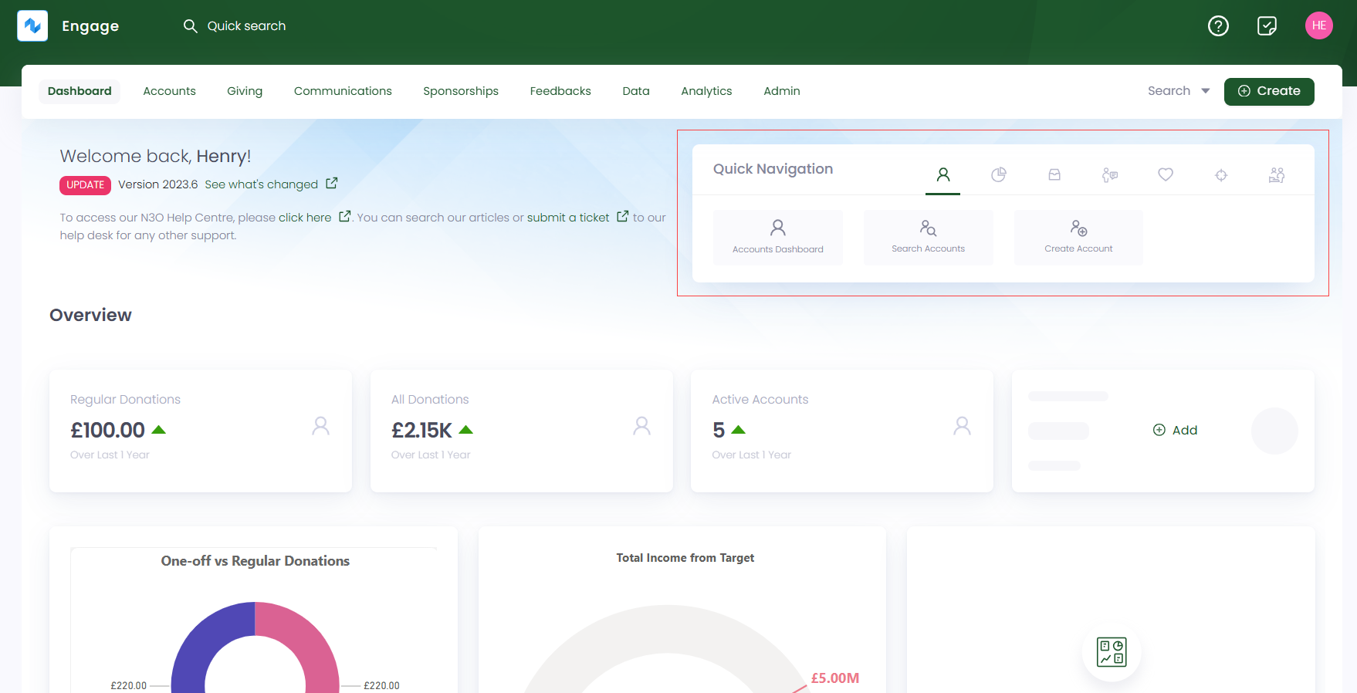Select the person with speech bubble tab
1357x693 pixels.
click(x=1110, y=175)
